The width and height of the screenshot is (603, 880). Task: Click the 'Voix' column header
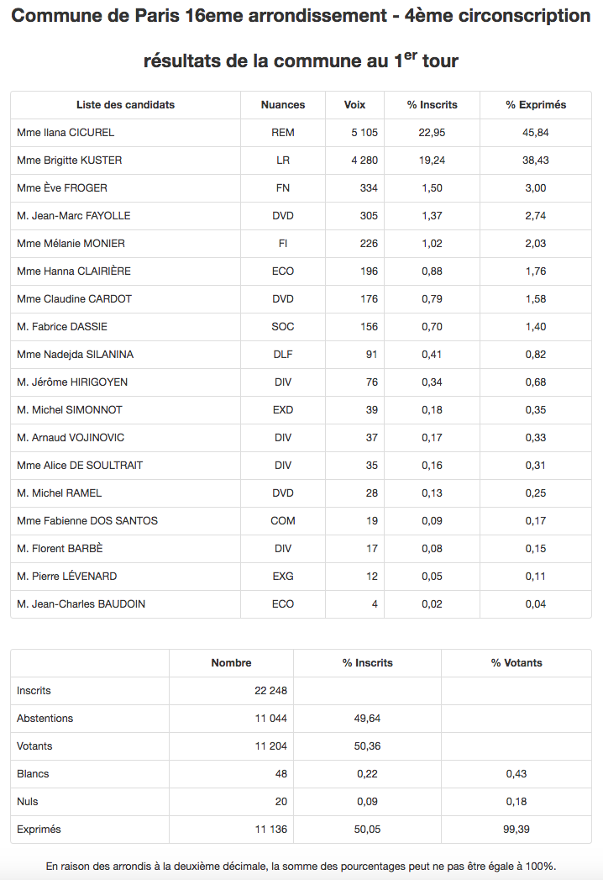tap(354, 105)
